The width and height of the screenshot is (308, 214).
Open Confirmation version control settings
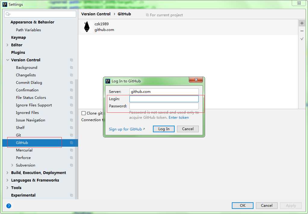(27, 90)
